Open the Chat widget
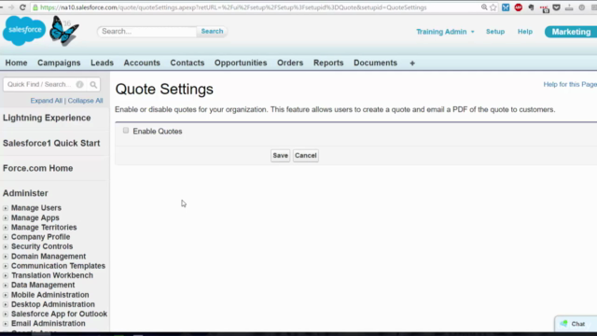The width and height of the screenshot is (597, 336). (x=576, y=324)
